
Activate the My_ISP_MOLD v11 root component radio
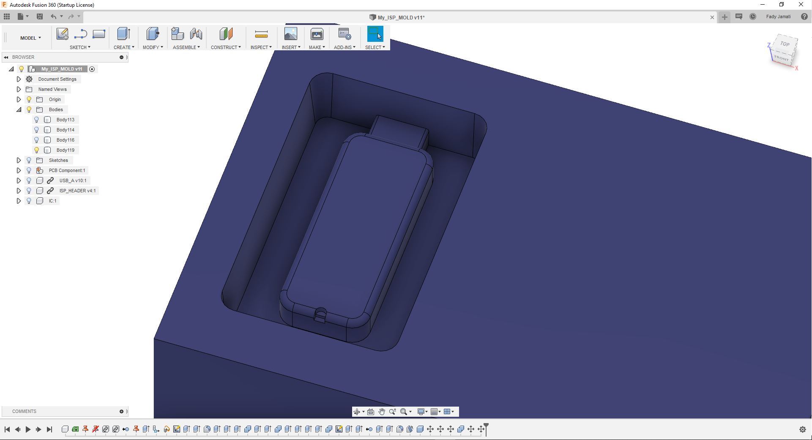coord(92,69)
